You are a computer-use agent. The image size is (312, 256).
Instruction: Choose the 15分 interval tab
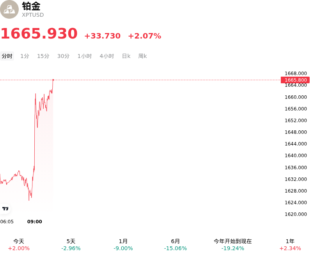pyautogui.click(x=43, y=56)
